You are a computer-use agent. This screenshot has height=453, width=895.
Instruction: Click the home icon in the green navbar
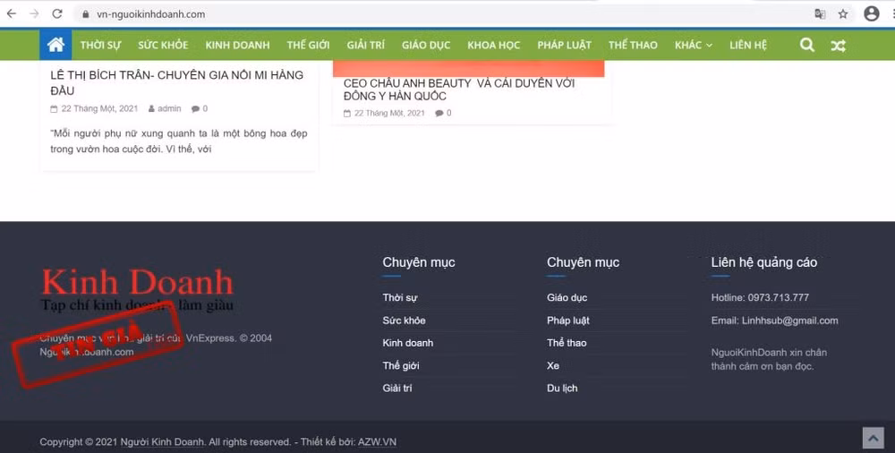55,45
